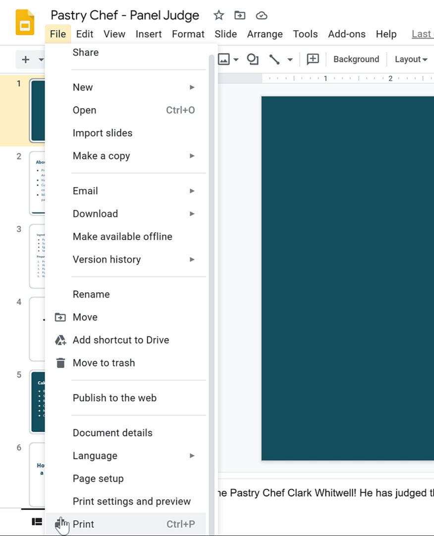
Task: Click the Background button
Action: (356, 59)
